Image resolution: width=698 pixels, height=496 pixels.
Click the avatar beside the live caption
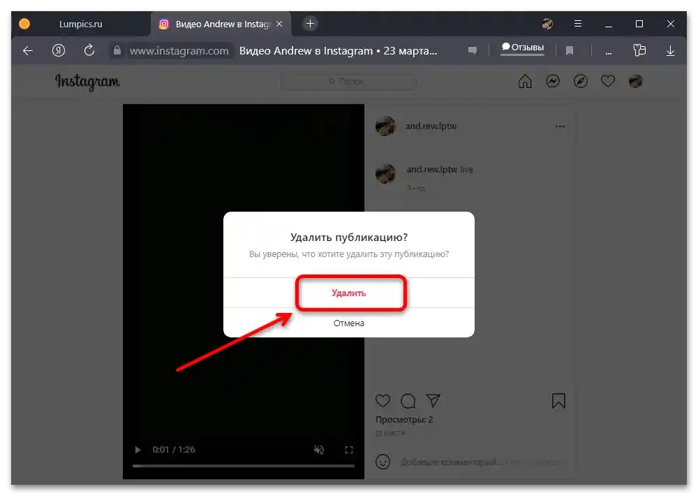pyautogui.click(x=385, y=173)
